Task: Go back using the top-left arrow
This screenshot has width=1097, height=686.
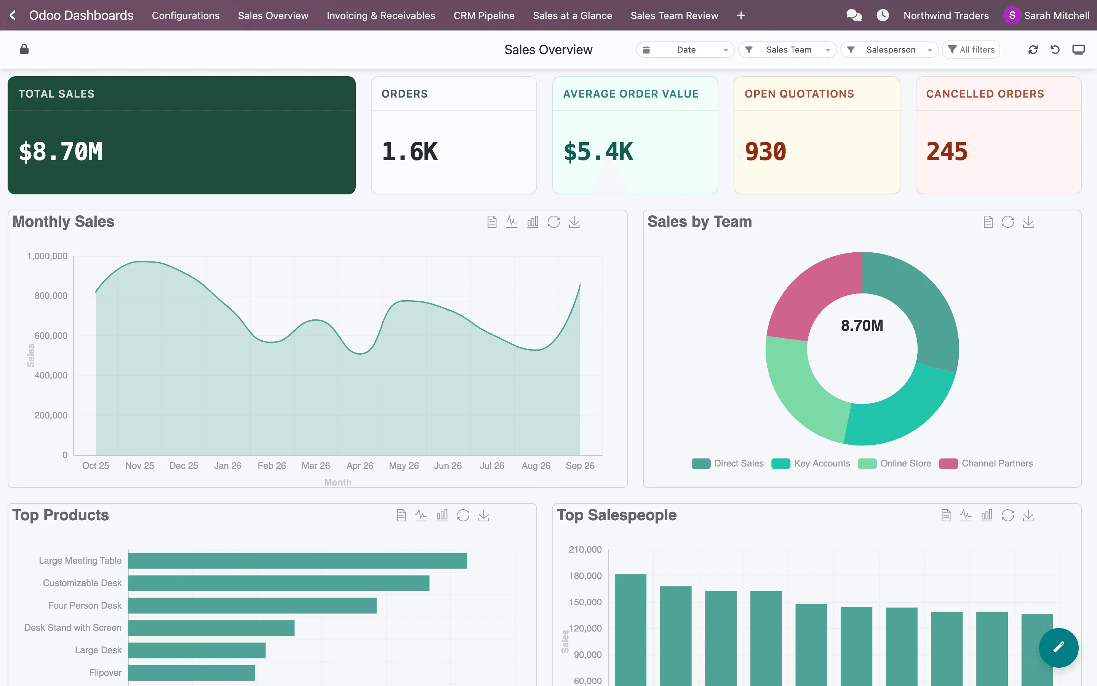Action: 13,15
